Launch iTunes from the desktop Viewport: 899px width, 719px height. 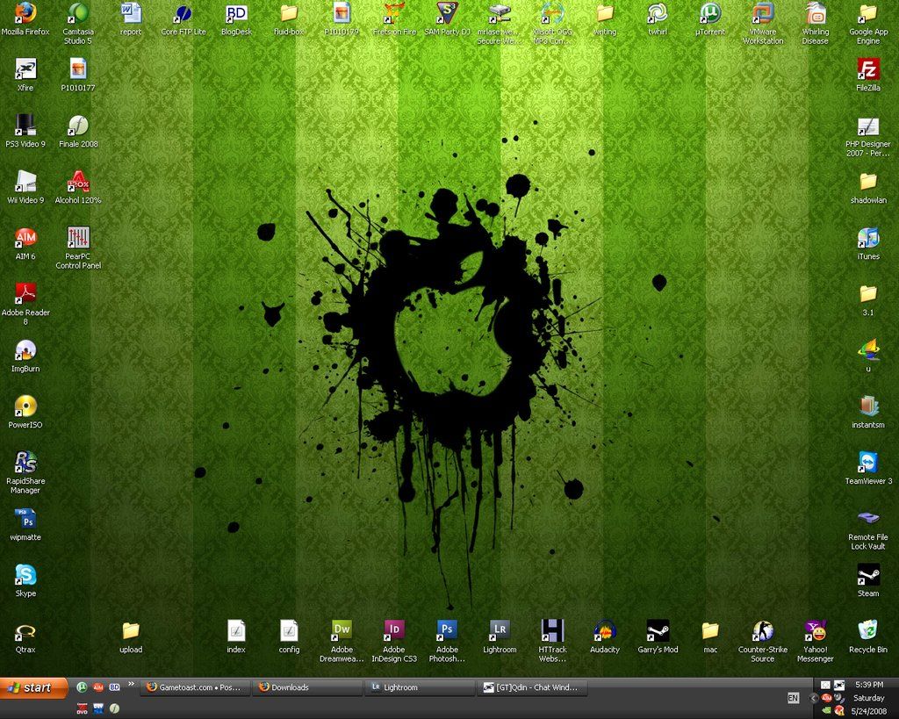click(x=868, y=244)
